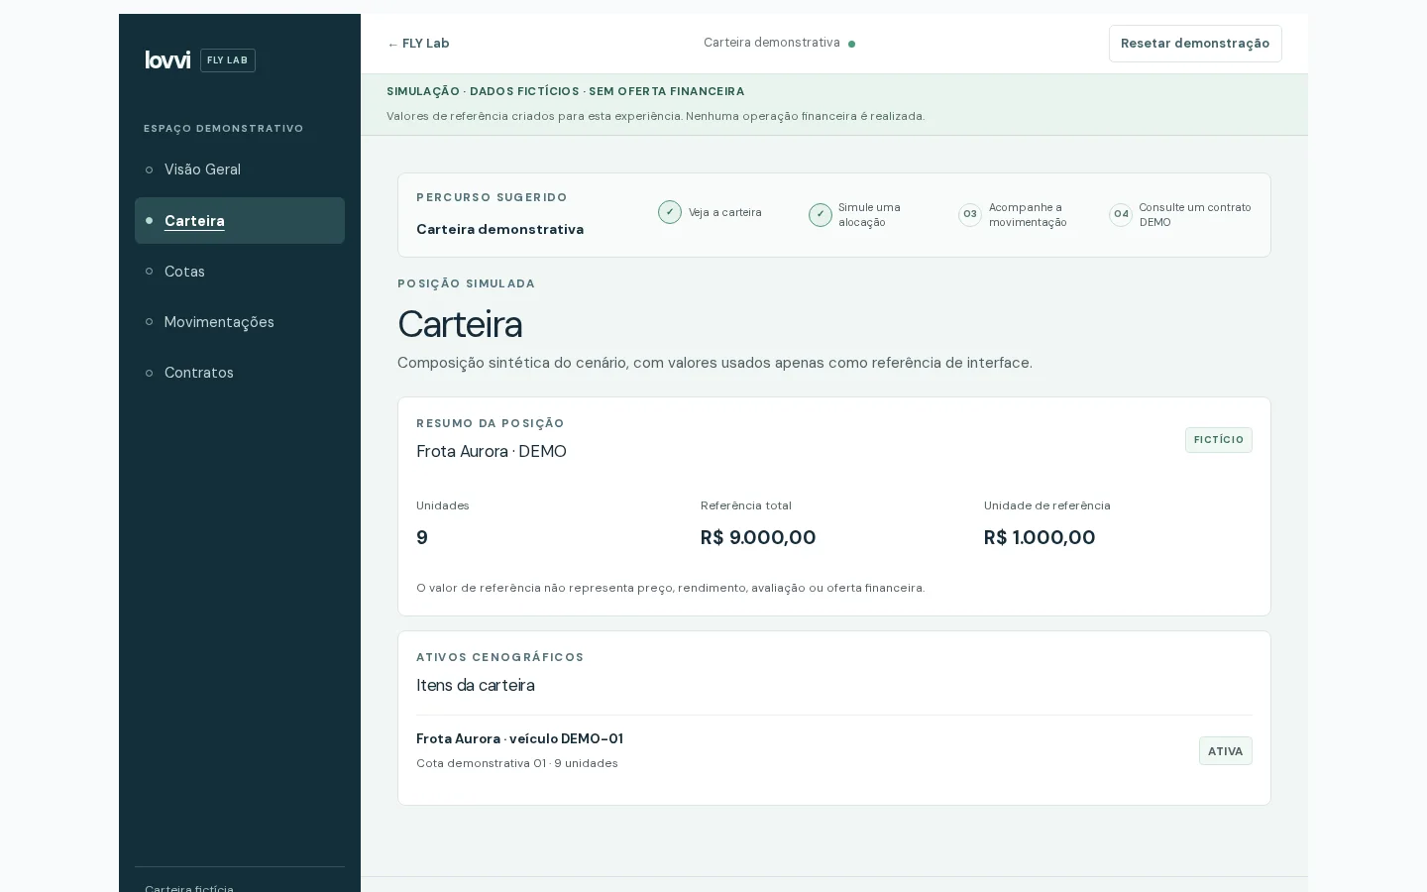Image resolution: width=1427 pixels, height=892 pixels.
Task: Click the Unidades value 9
Action: [x=422, y=537]
